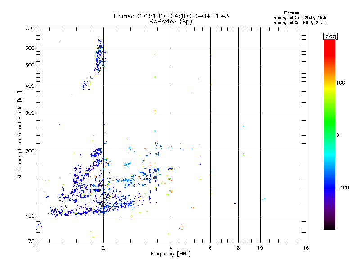Click the cyan points right of 10 MHz
This screenshot has width=360, height=270.
tap(264, 199)
